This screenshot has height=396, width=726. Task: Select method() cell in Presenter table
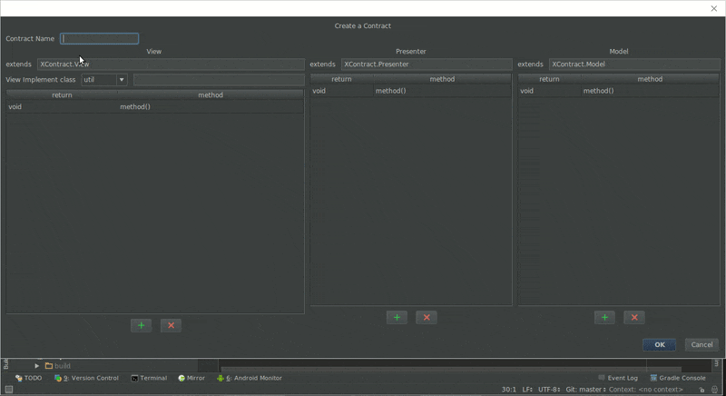point(442,91)
